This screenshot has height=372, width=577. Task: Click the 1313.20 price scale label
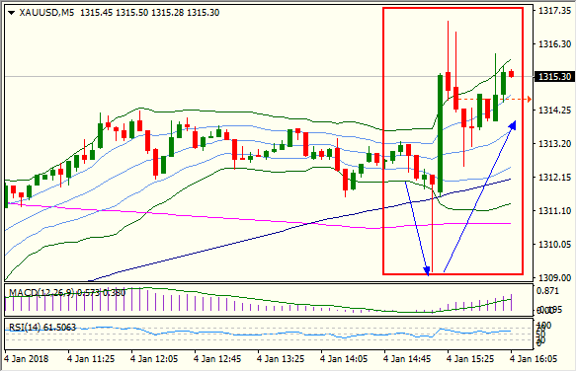(x=555, y=143)
